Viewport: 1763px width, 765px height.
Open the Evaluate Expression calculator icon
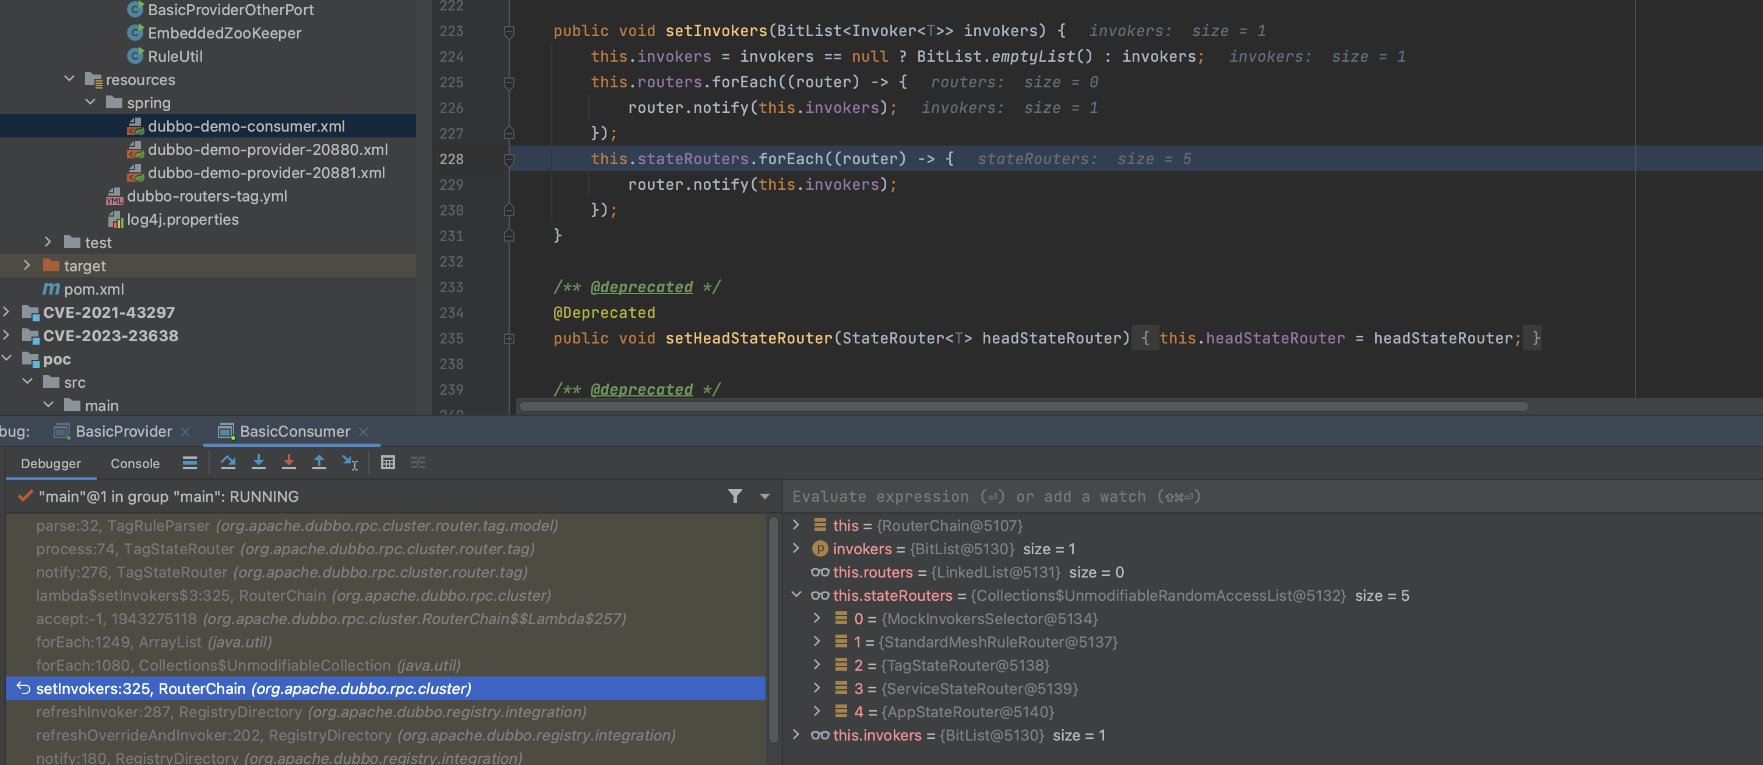(x=388, y=463)
